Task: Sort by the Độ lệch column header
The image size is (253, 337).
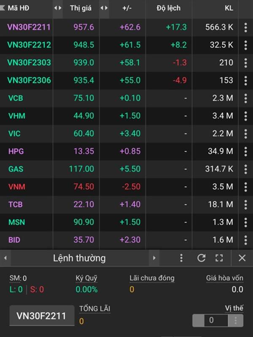Action: click(x=168, y=8)
